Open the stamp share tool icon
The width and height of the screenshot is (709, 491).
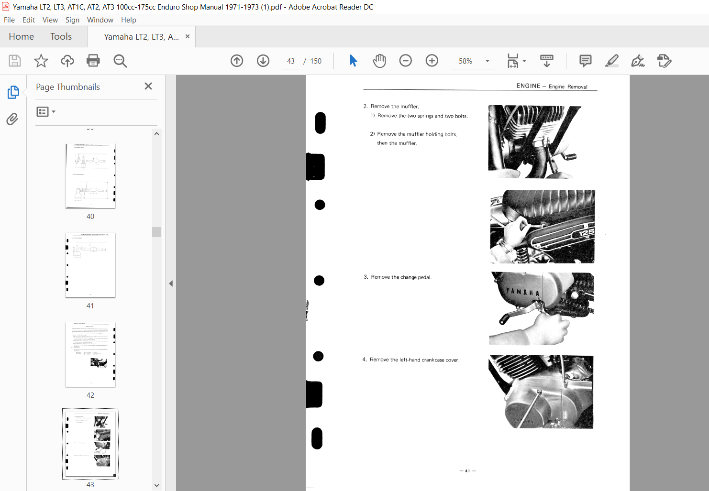pos(665,61)
